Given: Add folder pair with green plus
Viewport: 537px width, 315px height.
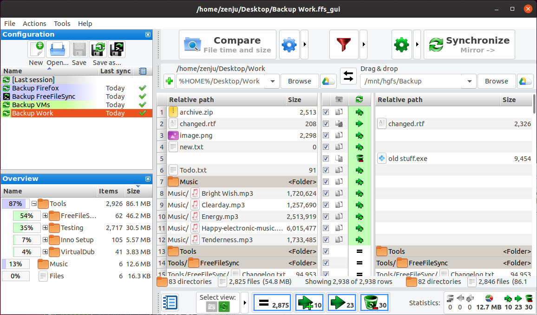Looking at the screenshot, I should [x=169, y=81].
